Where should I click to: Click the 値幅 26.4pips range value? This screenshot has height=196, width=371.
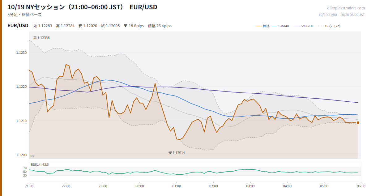point(160,26)
